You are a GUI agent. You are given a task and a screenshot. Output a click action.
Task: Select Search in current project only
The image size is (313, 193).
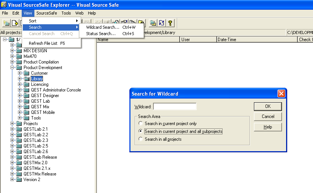[x=141, y=124]
